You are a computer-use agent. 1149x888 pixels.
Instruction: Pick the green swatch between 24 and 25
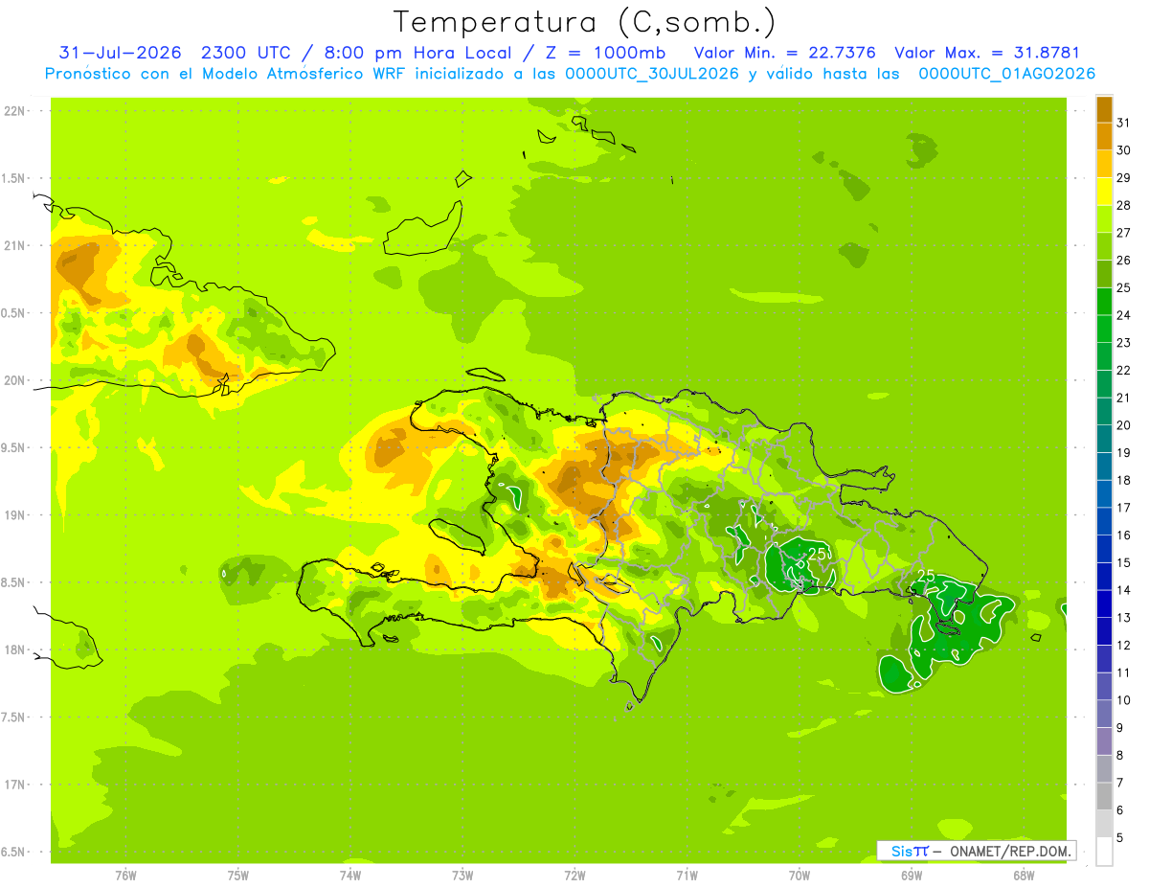click(1104, 302)
